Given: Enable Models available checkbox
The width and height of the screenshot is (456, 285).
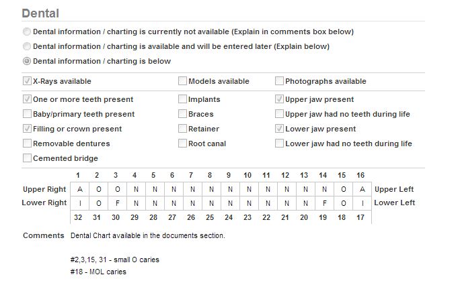Looking at the screenshot, I should tap(183, 81).
